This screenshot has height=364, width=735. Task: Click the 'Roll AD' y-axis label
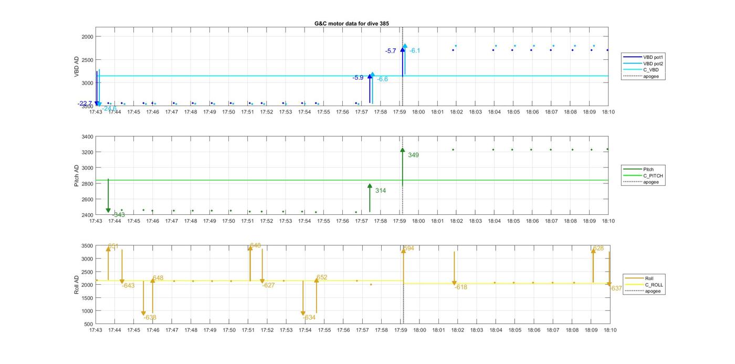tap(76, 285)
